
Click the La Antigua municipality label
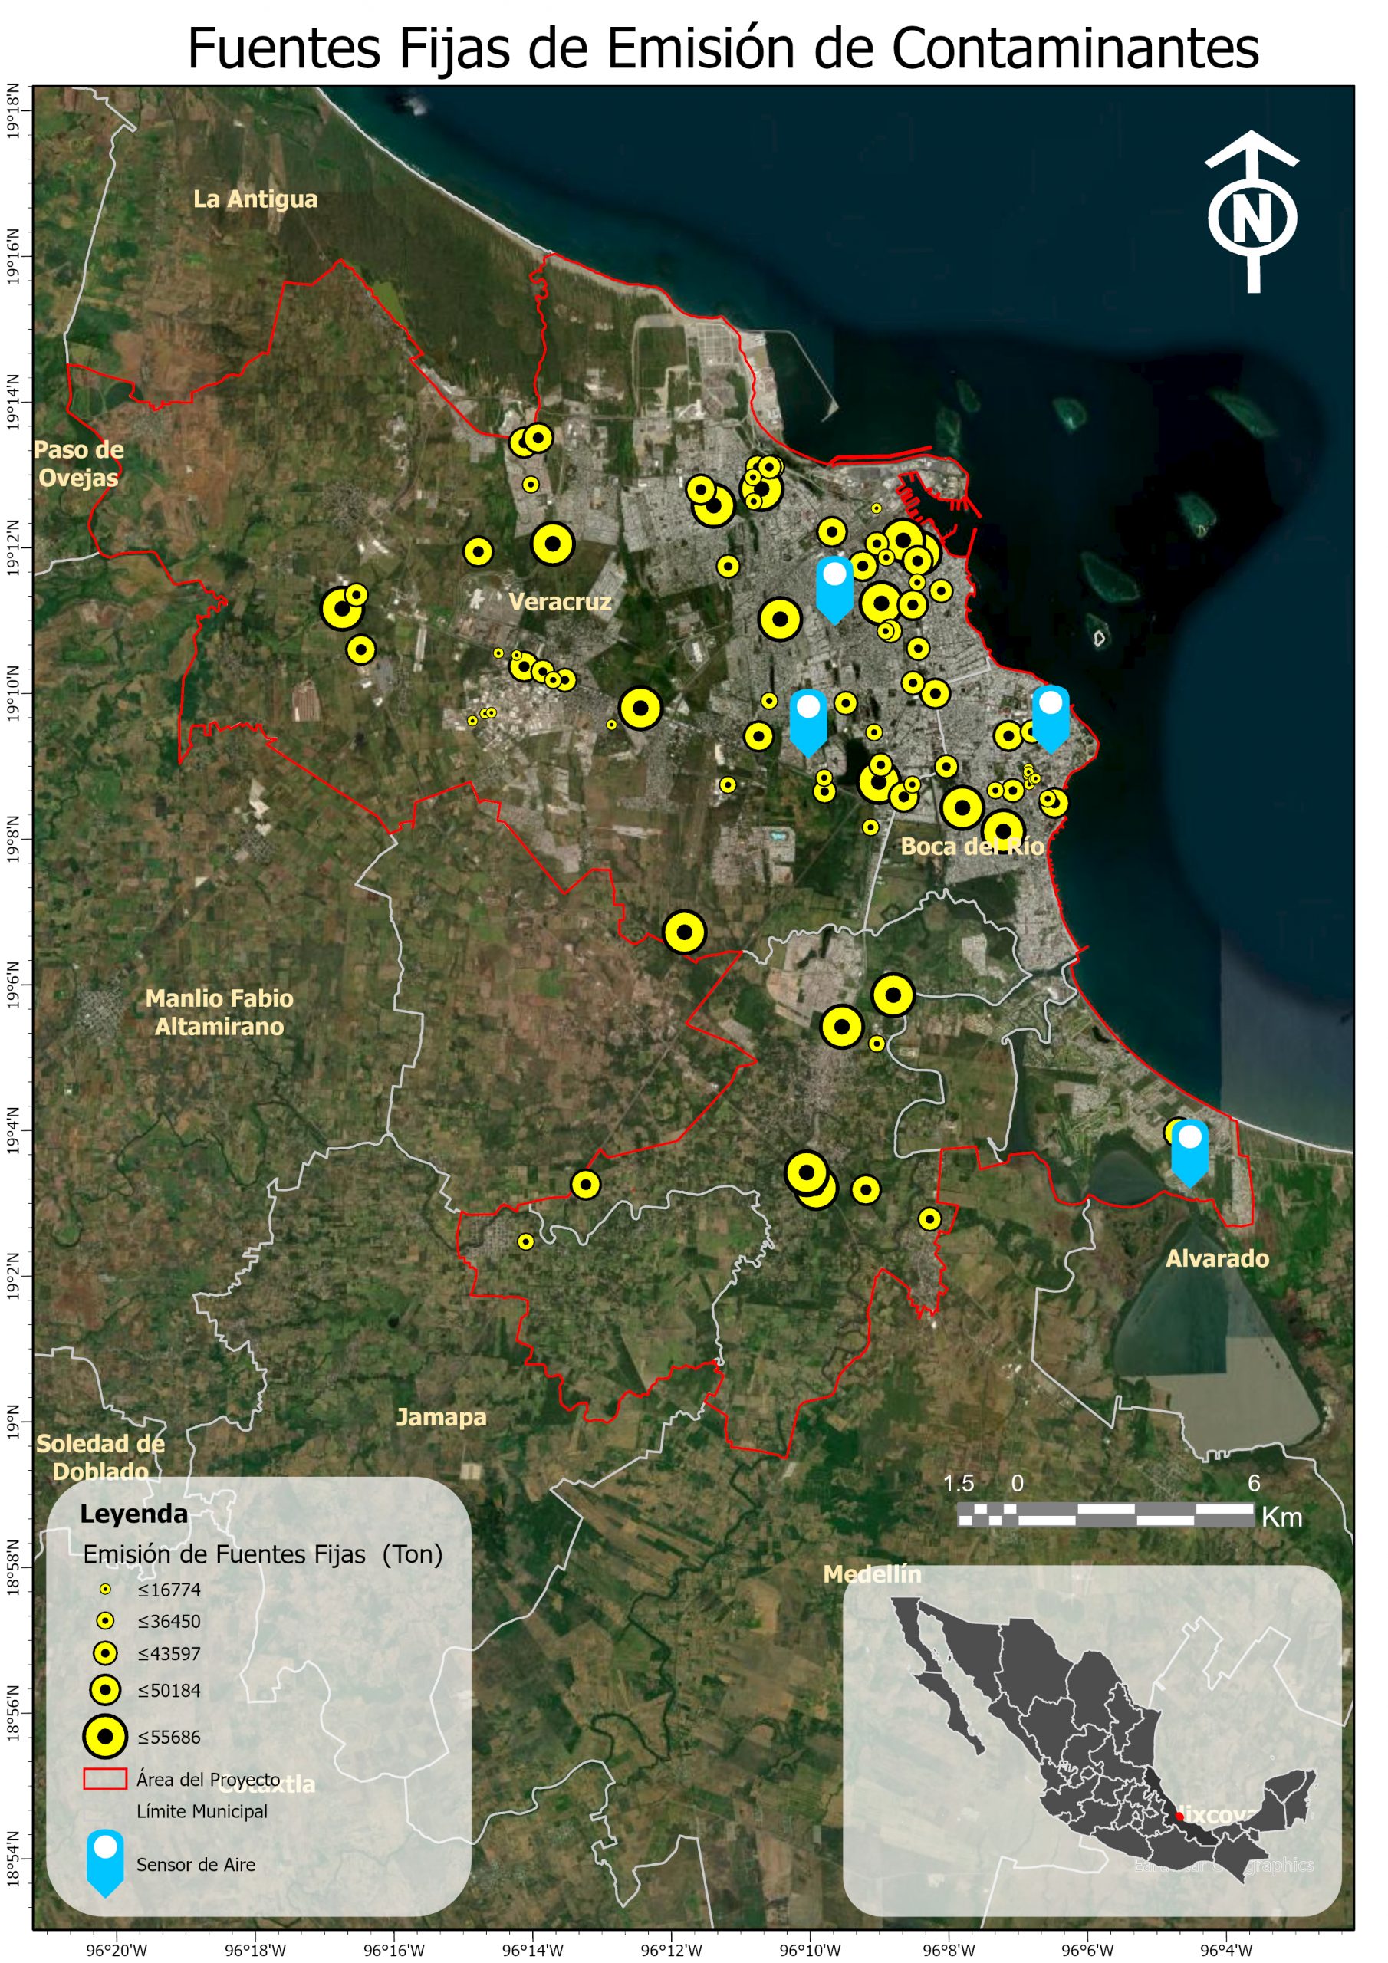(255, 199)
